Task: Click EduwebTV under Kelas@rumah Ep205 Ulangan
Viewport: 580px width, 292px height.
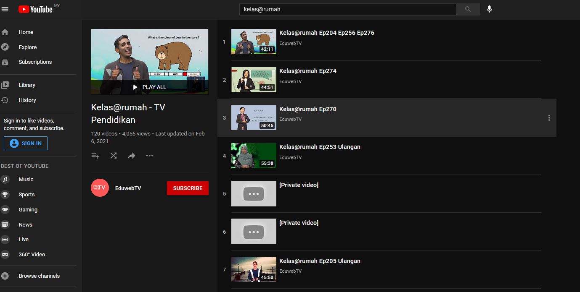Action: coord(290,271)
